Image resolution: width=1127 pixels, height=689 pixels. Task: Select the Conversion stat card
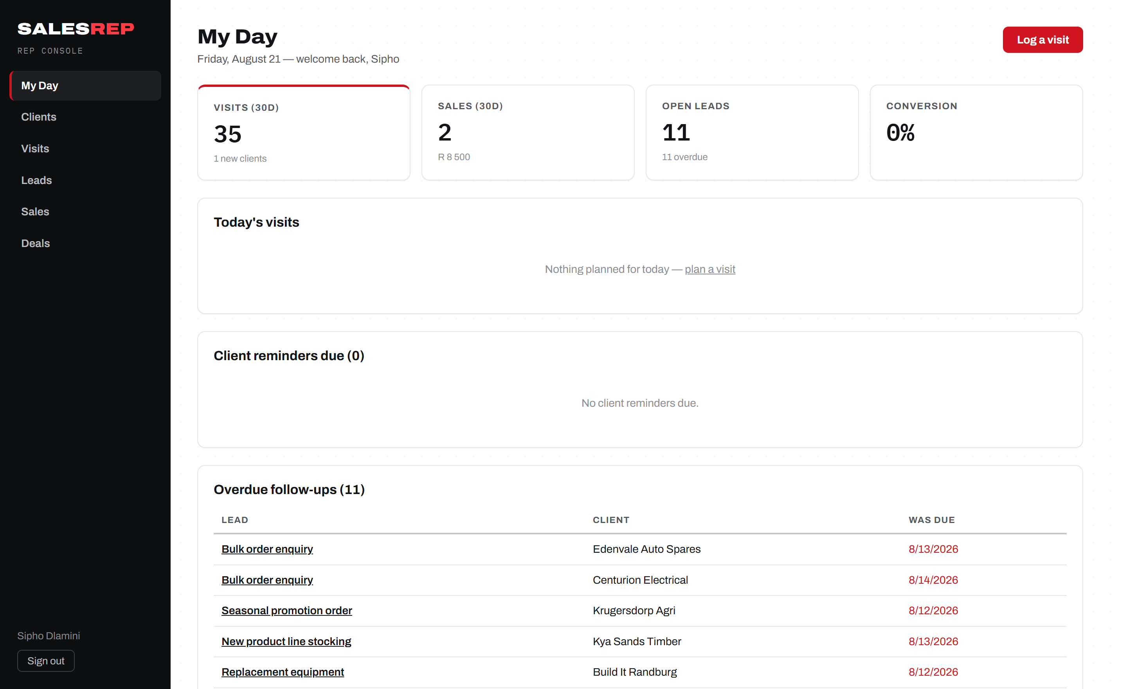tap(976, 133)
